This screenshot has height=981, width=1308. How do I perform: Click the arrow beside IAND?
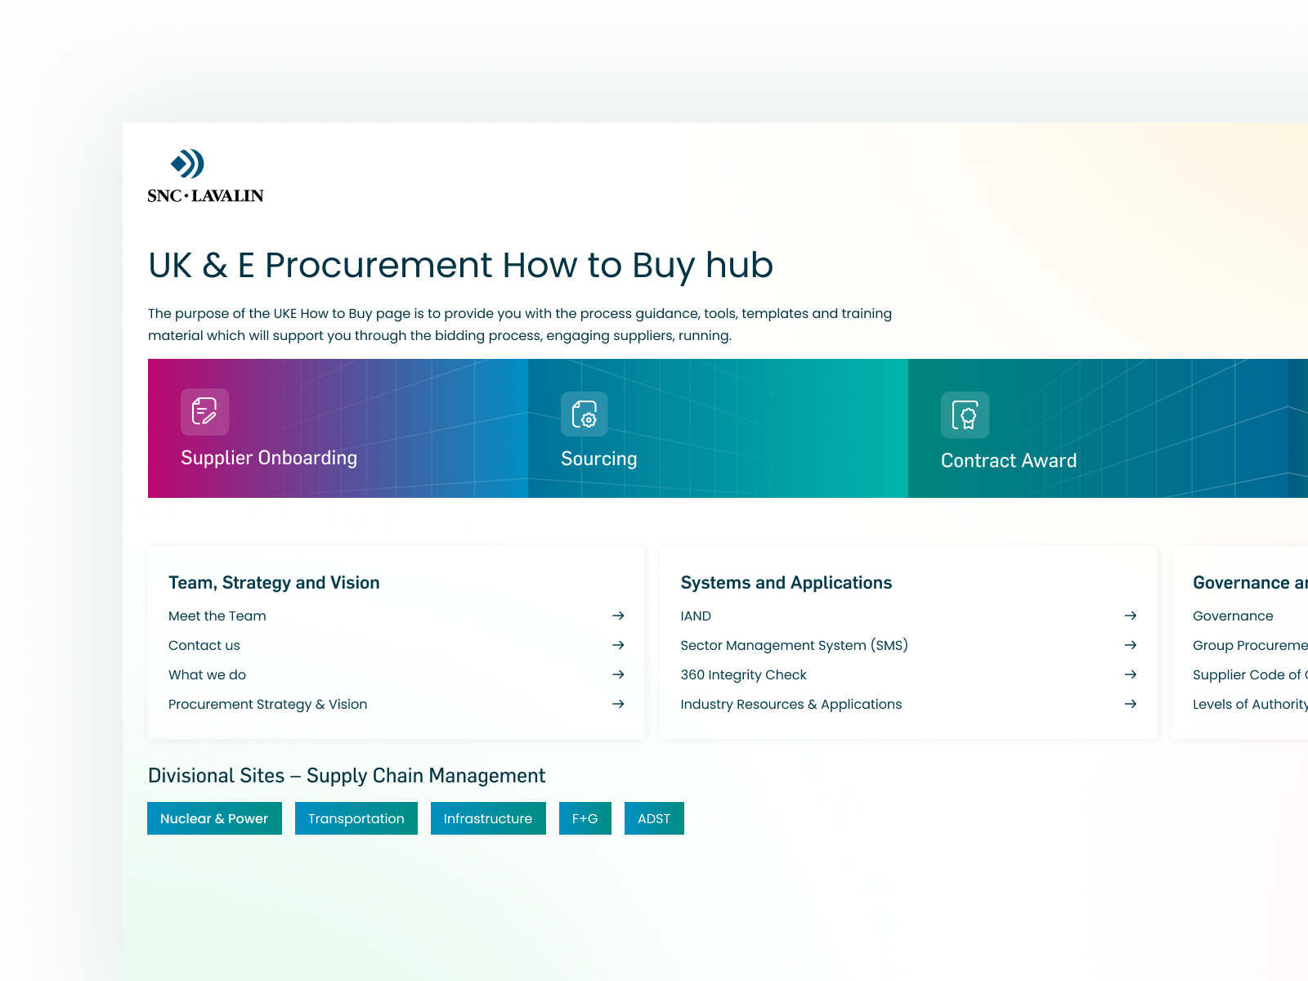point(1131,616)
